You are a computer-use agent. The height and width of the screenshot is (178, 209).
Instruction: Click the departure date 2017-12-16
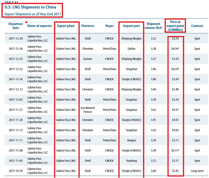(x=16, y=79)
